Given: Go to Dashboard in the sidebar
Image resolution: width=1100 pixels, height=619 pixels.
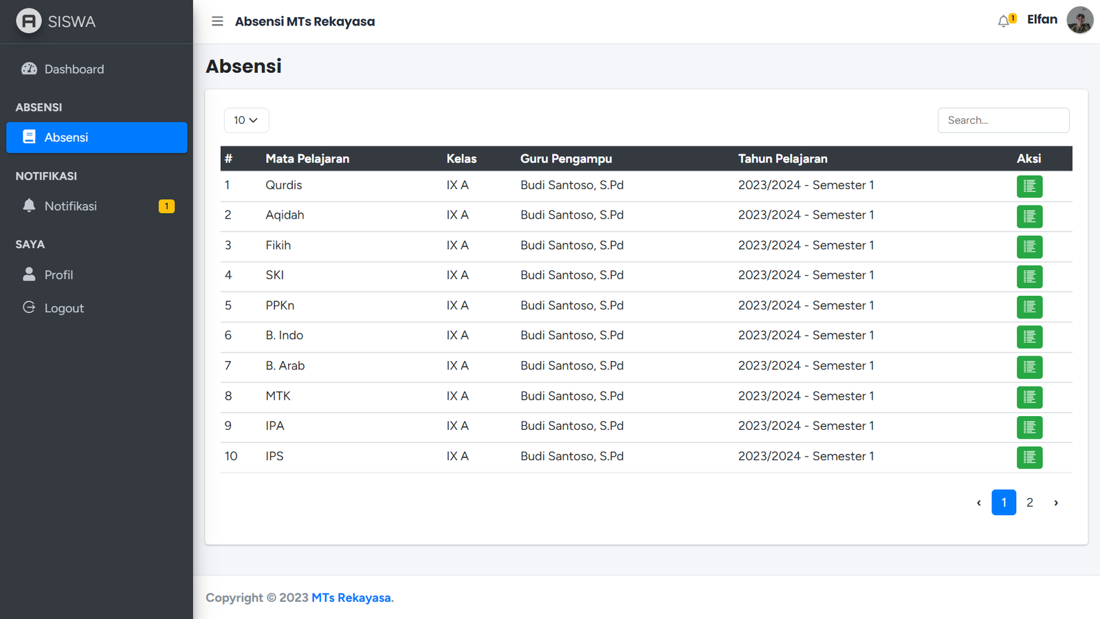Looking at the screenshot, I should tap(74, 69).
